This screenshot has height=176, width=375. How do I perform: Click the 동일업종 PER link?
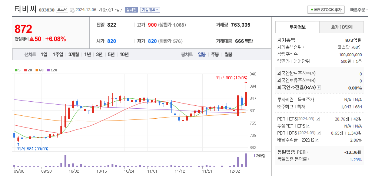point(292,152)
